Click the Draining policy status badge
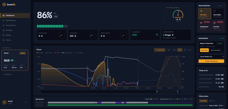Screen dimensions: 228x109 [x=203, y=101]
